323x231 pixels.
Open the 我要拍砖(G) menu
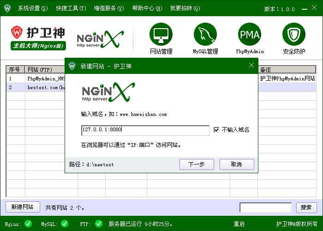[x=185, y=8]
